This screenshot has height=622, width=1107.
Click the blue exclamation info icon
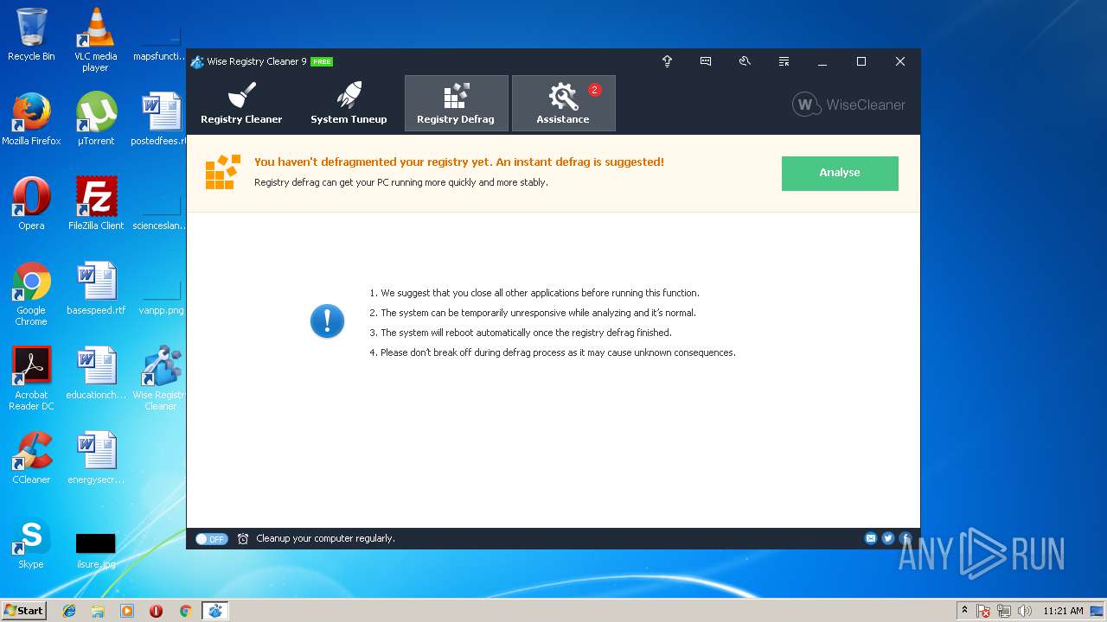pos(327,321)
